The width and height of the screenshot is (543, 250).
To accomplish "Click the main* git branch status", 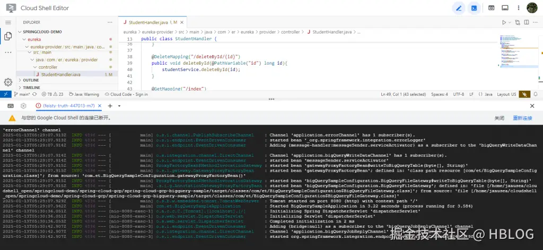I will click(x=22, y=94).
